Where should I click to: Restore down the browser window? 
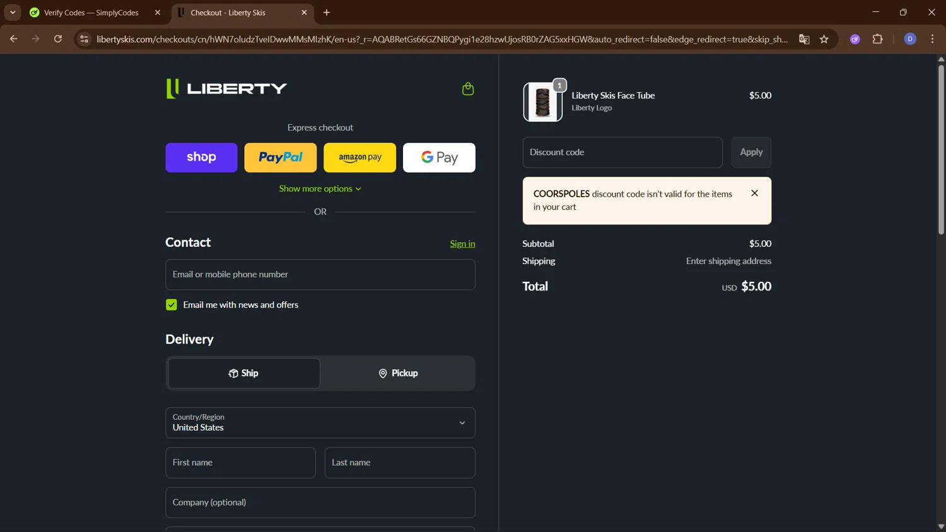click(903, 12)
